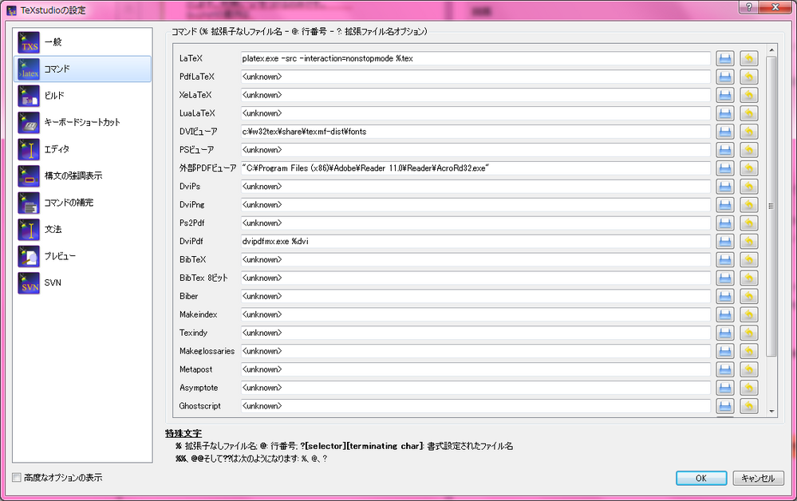Image resolution: width=797 pixels, height=501 pixels.
Task: Select the コマンド settings page
Action: click(82, 69)
